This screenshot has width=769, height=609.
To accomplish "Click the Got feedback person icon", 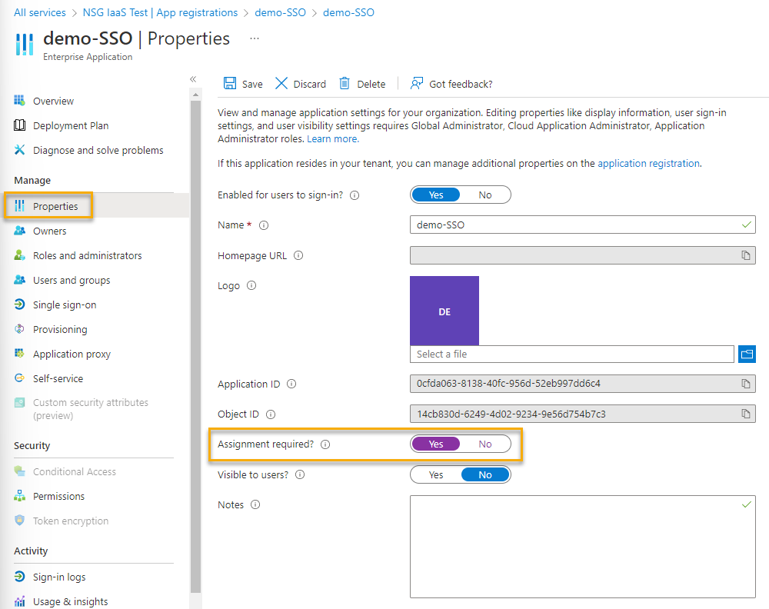I will (417, 84).
